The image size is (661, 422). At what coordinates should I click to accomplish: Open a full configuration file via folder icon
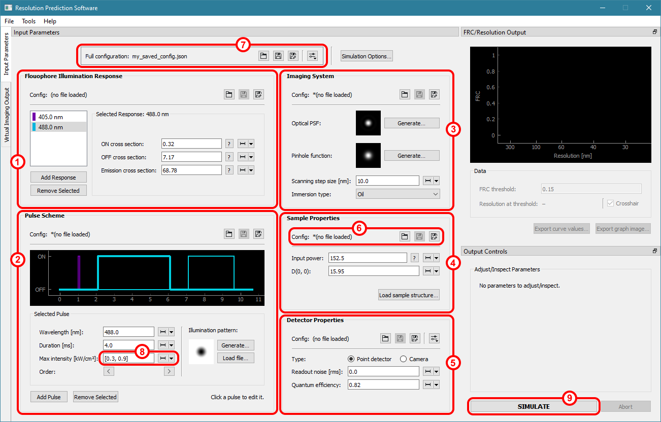[263, 56]
